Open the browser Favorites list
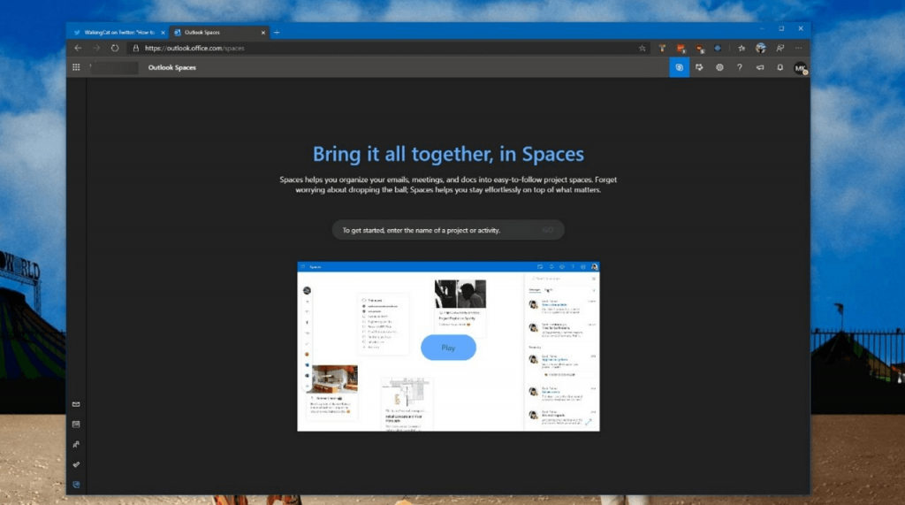 pyautogui.click(x=741, y=49)
